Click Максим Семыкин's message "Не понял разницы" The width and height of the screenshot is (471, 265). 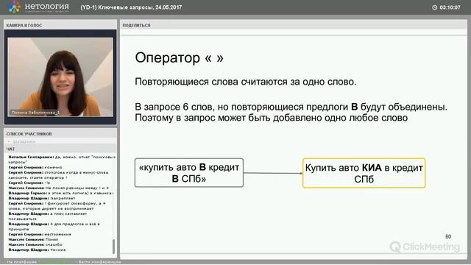point(59,188)
